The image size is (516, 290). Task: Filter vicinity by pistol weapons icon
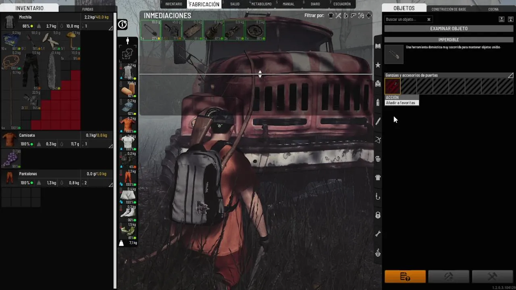(353, 16)
